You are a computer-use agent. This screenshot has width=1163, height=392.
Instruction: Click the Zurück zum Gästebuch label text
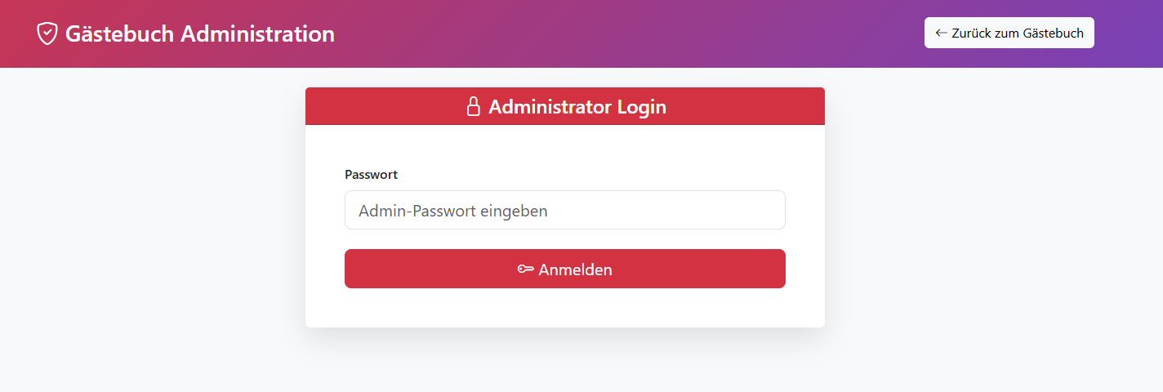pyautogui.click(x=1018, y=33)
